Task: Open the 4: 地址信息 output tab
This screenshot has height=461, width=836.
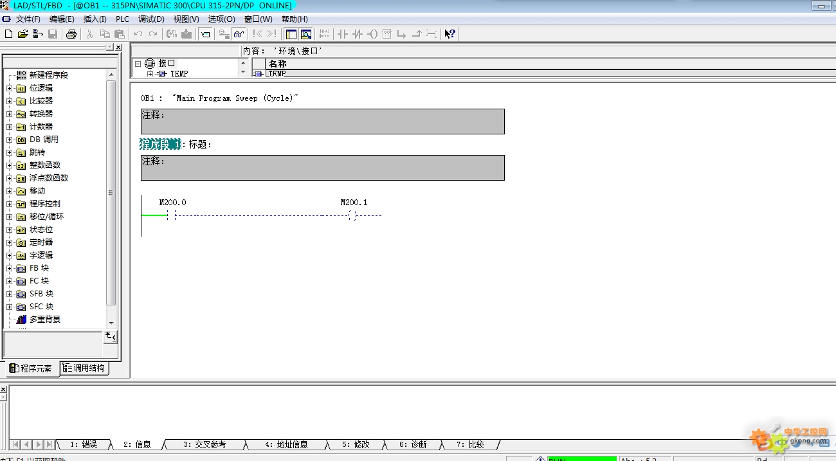Action: (x=286, y=444)
